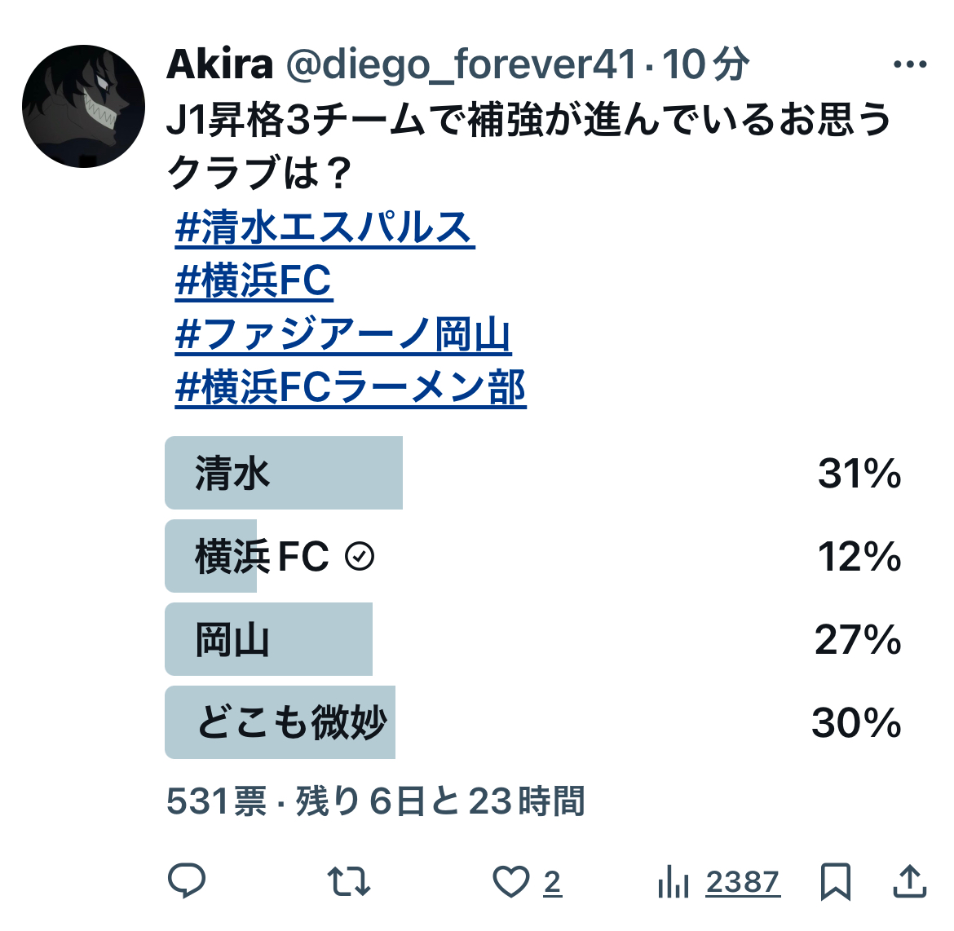Open the 2387 view count
Viewport: 954px width, 931px height.
coord(743,882)
